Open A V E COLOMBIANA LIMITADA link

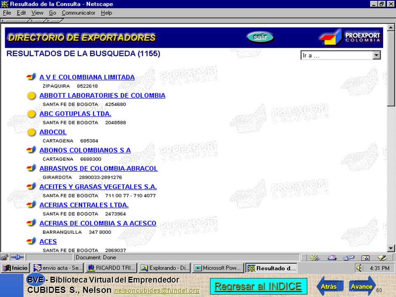[x=87, y=77]
